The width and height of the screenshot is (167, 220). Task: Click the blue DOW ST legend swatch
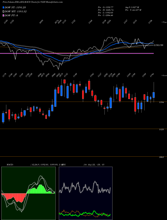point(4,7)
